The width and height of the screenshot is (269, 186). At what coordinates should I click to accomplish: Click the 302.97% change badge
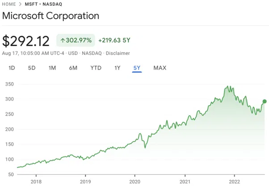[x=76, y=41]
